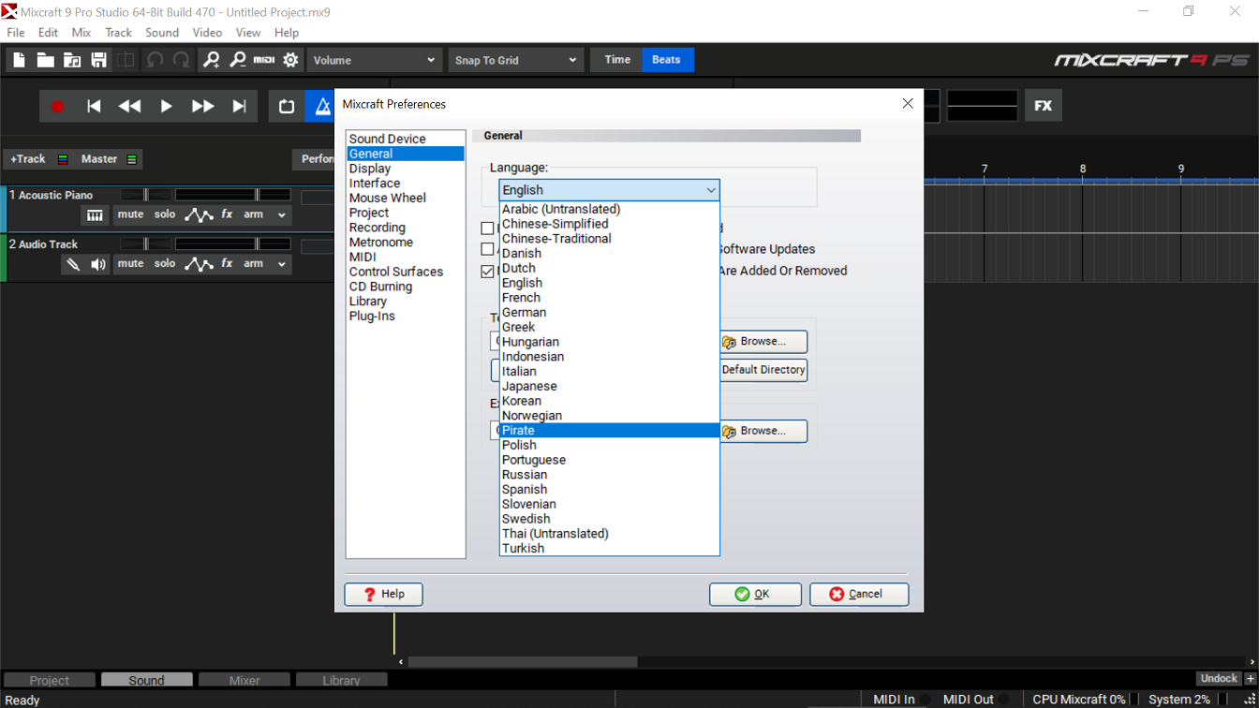Viewport: 1259px width, 708px height.
Task: Choose Japanese in the language list
Action: (x=609, y=386)
